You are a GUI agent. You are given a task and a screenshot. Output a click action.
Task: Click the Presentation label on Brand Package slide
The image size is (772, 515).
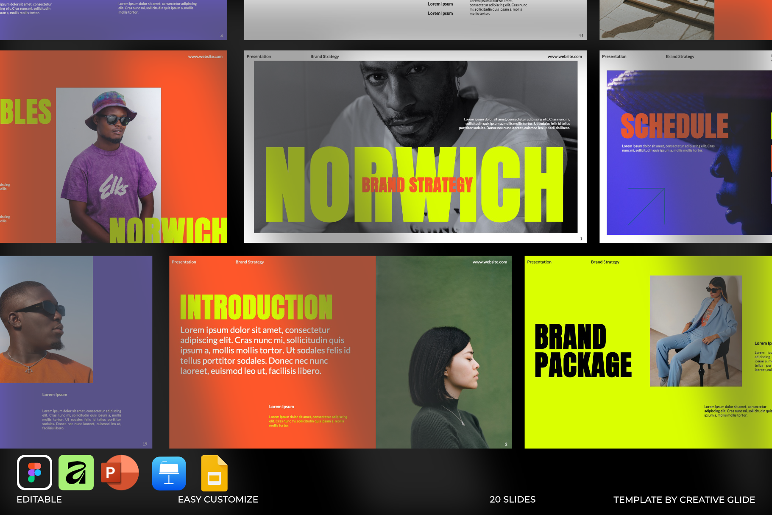(539, 262)
